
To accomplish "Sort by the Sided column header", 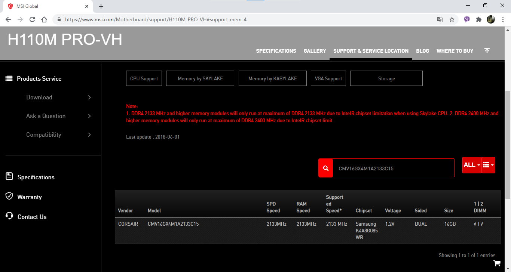I will (421, 211).
